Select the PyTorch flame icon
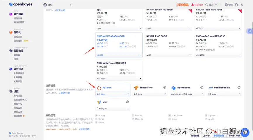Image resolution: width=253 pixels, height=140 pixels. click(99, 88)
